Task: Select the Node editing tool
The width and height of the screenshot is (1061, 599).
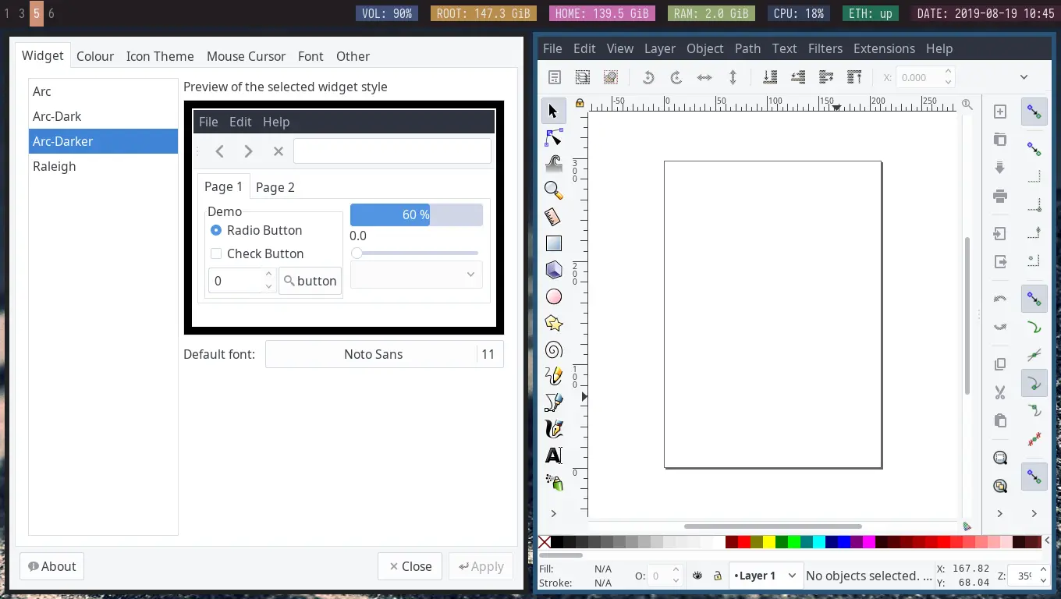Action: [553, 138]
